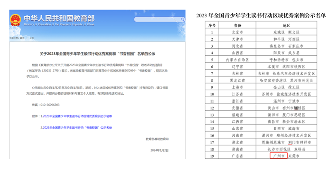The width and height of the screenshot is (331, 172).
Task: Select the 浙江省 province cell
Action: point(237,101)
